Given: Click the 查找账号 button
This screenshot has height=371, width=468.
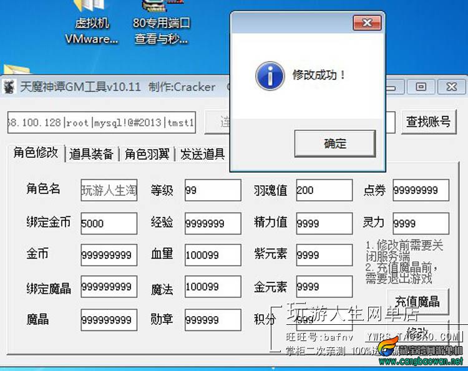Looking at the screenshot, I should [x=428, y=122].
